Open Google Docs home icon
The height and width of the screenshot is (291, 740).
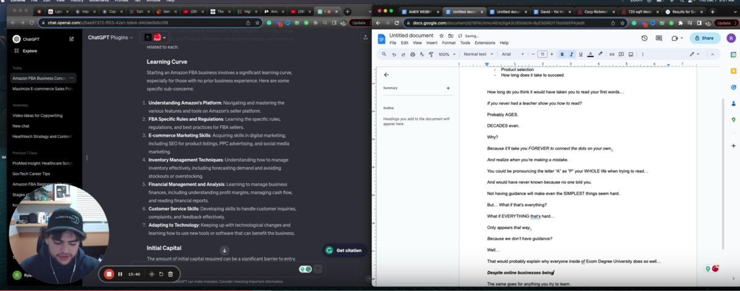point(382,39)
